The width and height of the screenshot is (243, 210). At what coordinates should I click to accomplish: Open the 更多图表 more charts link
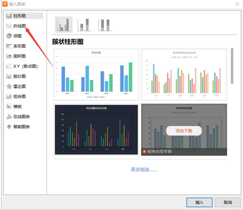[x=144, y=169]
